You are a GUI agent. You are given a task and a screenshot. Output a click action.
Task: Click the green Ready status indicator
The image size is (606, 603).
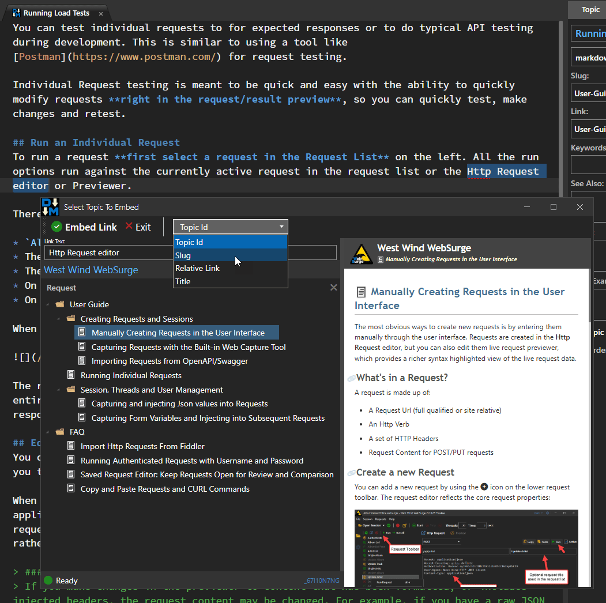pos(48,580)
